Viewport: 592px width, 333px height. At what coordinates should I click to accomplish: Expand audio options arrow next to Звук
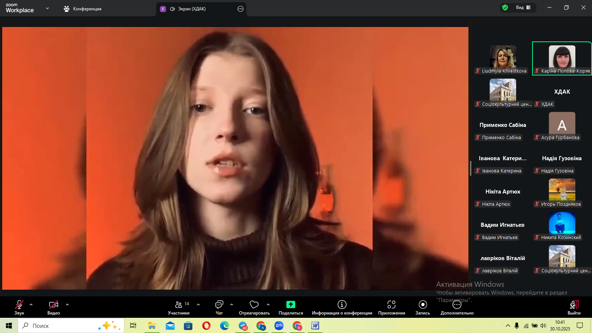(31, 305)
